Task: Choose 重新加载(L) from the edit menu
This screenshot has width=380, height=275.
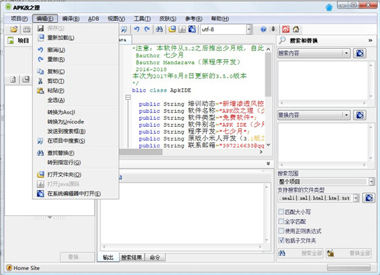Action: point(75,38)
